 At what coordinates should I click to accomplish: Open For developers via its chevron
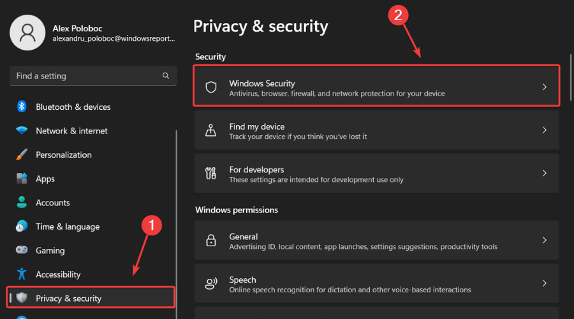(545, 173)
